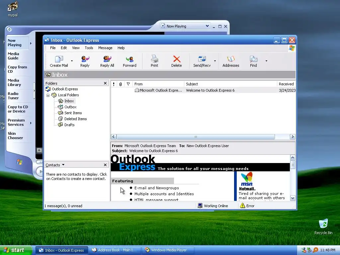Sort messages by the Subject column
Image resolution: width=340 pixels, height=255 pixels.
[230, 84]
